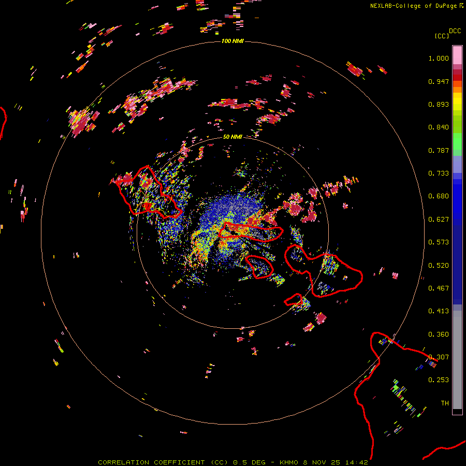Click the 0.680 color scale value
Image resolution: width=466 pixels, height=466 pixels.
(439, 196)
